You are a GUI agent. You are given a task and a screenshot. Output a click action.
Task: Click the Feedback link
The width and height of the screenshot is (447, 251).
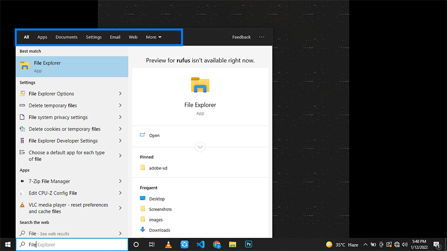pyautogui.click(x=242, y=37)
